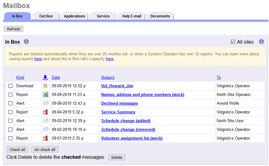Click the envelope icon in Declined messages row
Viewport: 269px width, 166px height.
pos(46,103)
